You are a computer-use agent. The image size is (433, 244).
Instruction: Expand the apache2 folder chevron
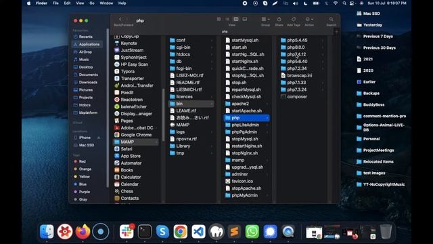point(267,104)
